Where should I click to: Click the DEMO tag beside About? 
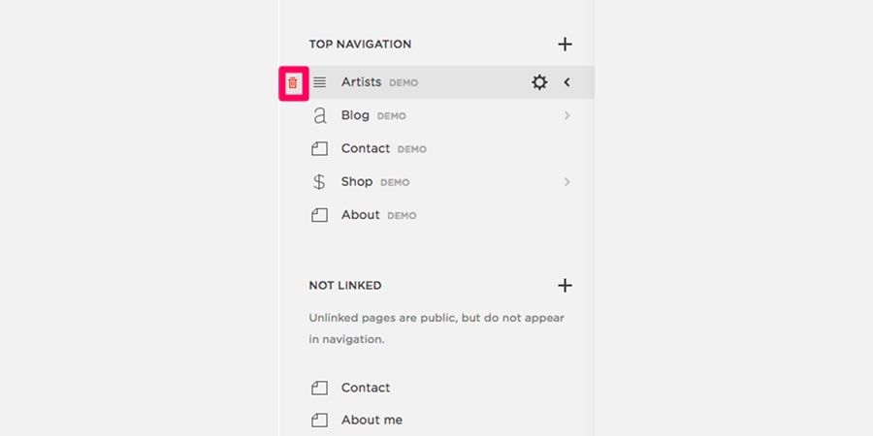pyautogui.click(x=402, y=216)
